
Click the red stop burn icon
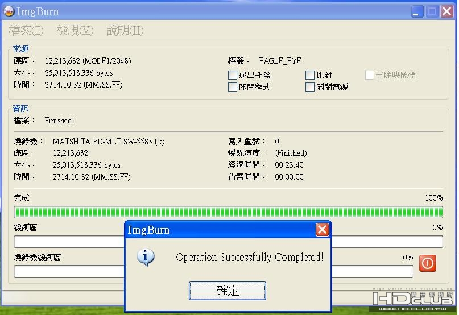click(x=427, y=263)
